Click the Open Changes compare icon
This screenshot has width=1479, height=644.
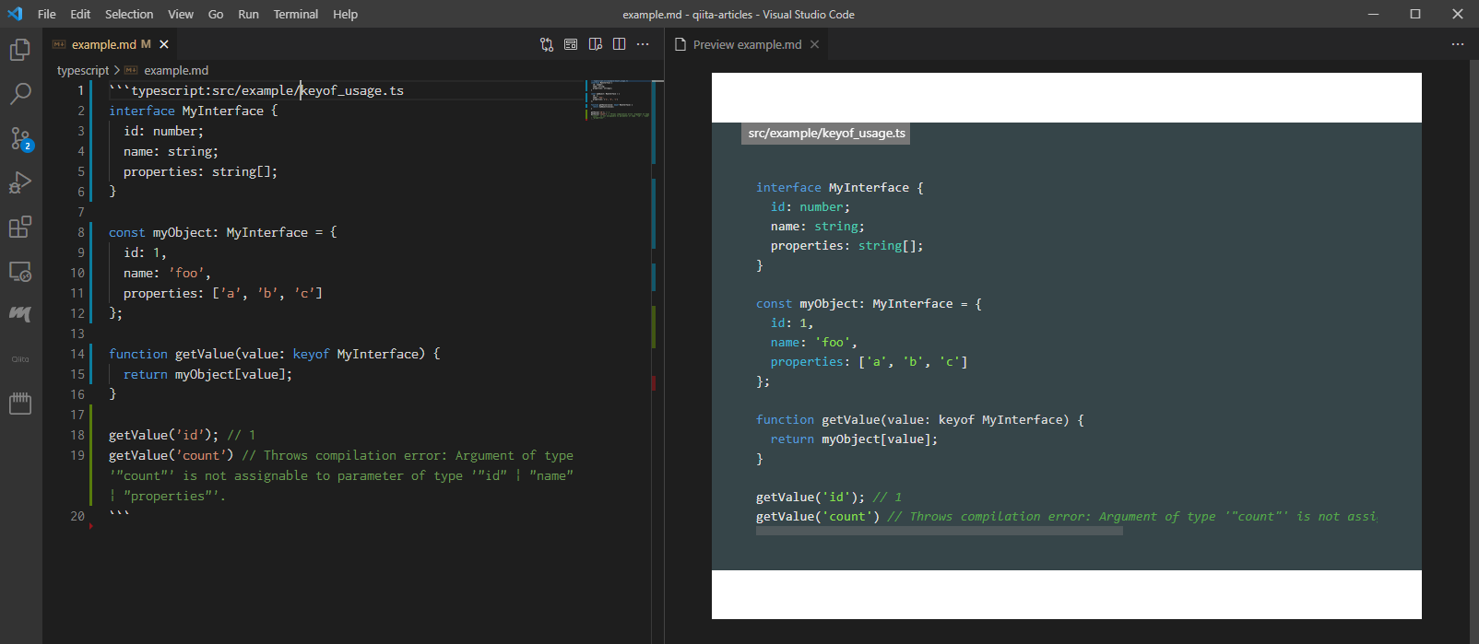click(547, 44)
